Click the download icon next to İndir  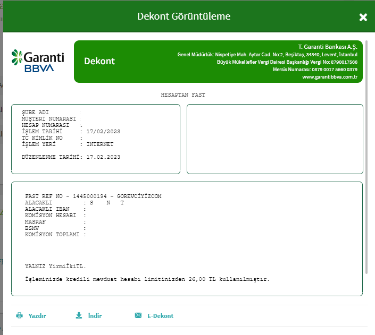79,315
